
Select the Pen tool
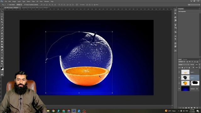coord(2,50)
